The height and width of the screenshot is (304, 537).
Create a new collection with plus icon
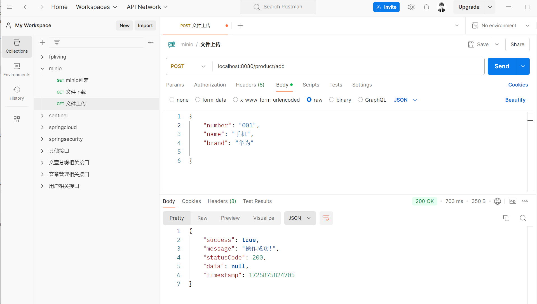point(42,43)
